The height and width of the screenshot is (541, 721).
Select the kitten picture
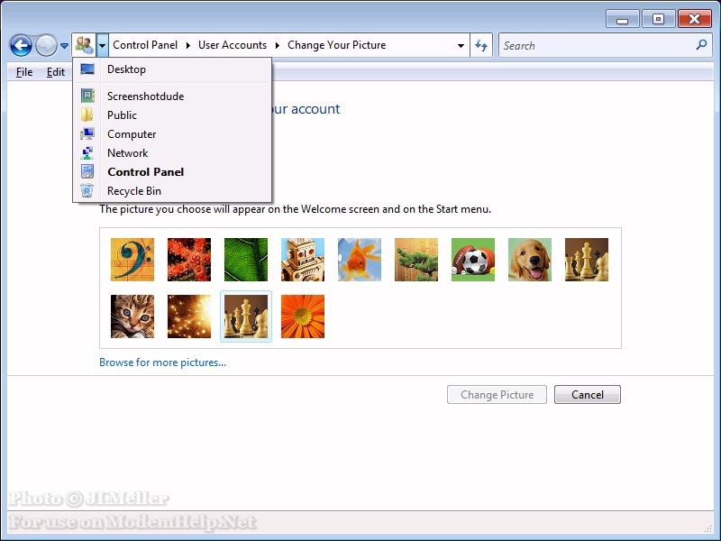[x=132, y=316]
